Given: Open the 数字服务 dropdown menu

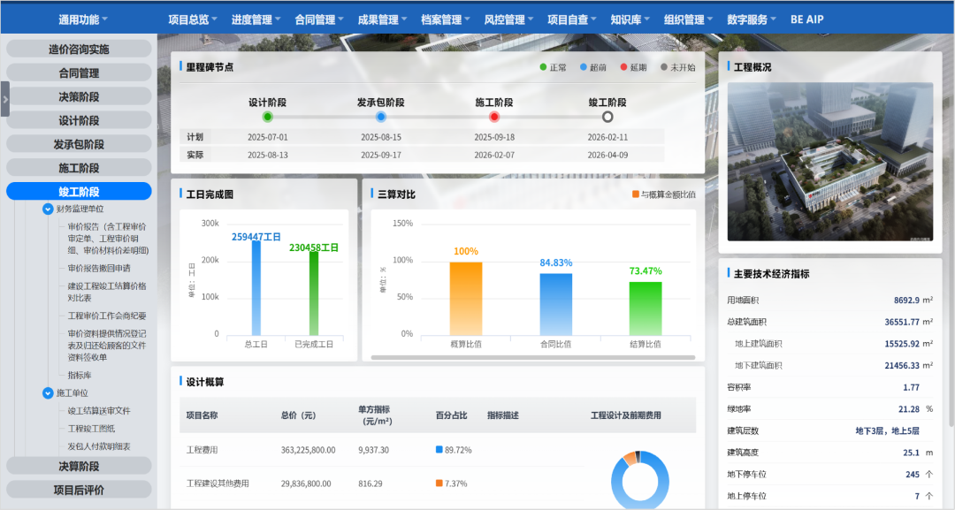Looking at the screenshot, I should coord(747,17).
